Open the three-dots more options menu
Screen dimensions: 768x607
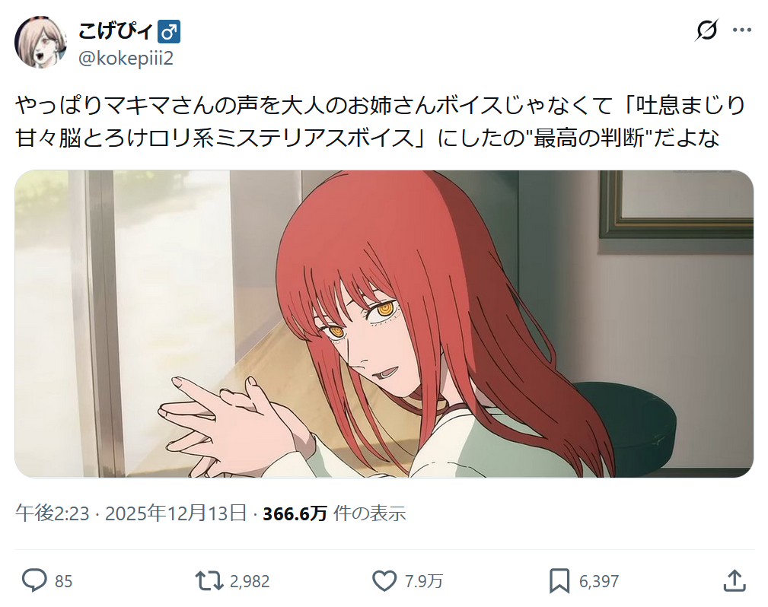coord(742,30)
